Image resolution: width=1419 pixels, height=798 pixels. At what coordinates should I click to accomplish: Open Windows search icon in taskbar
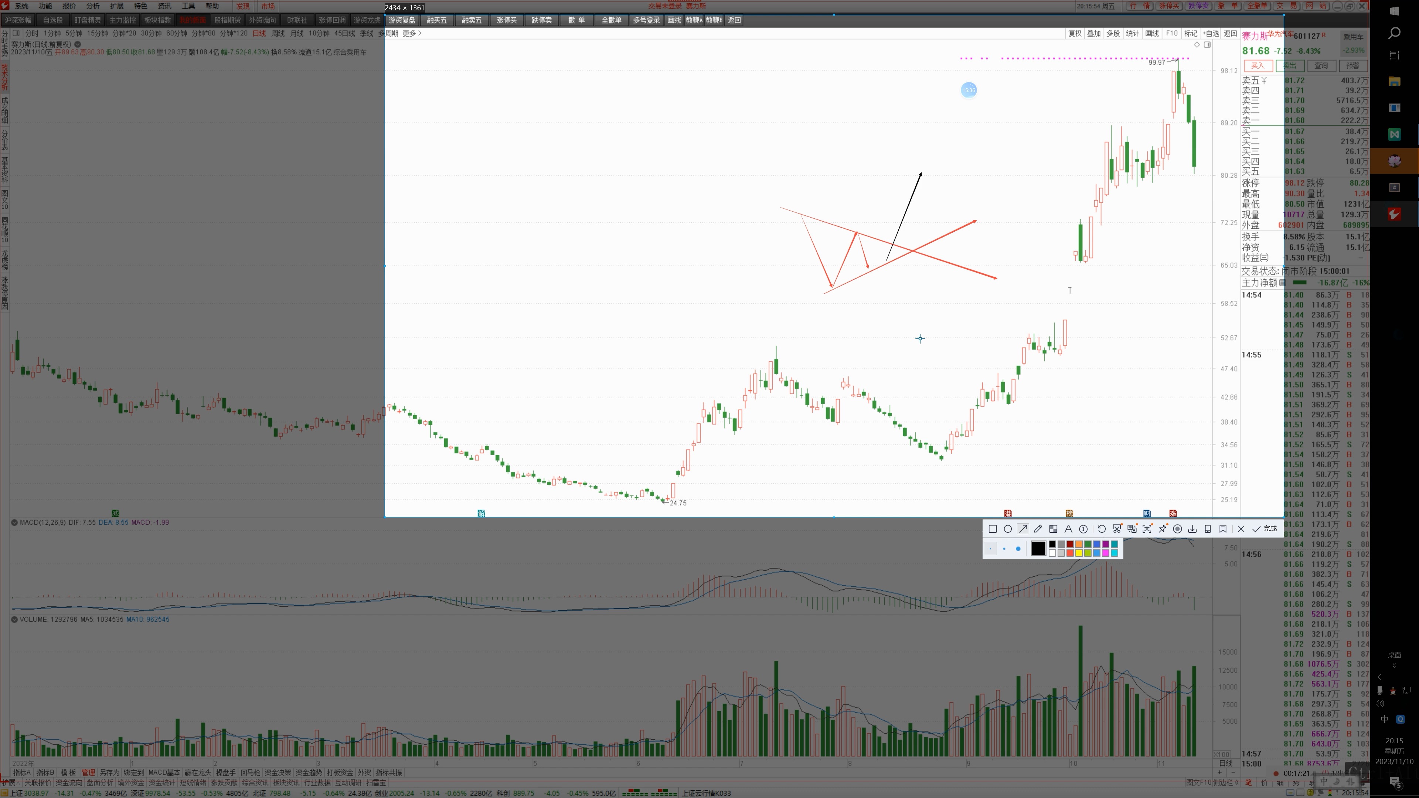[x=1394, y=34]
